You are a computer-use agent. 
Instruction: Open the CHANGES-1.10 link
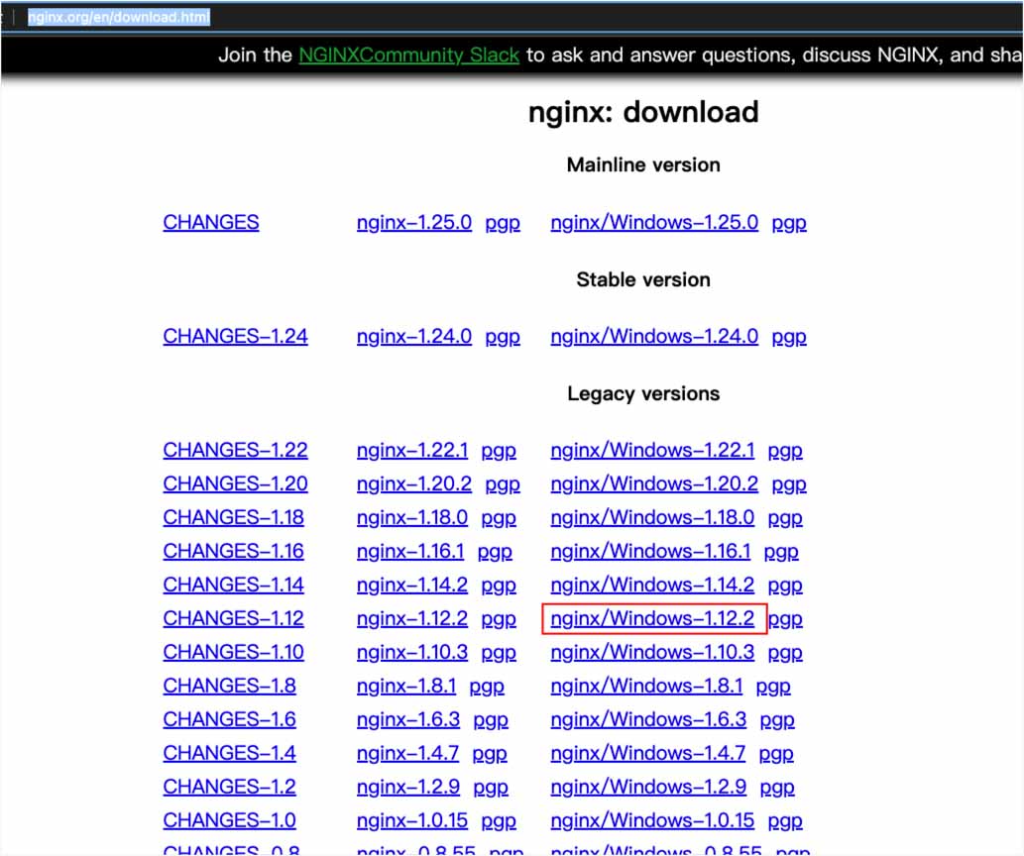click(x=233, y=652)
